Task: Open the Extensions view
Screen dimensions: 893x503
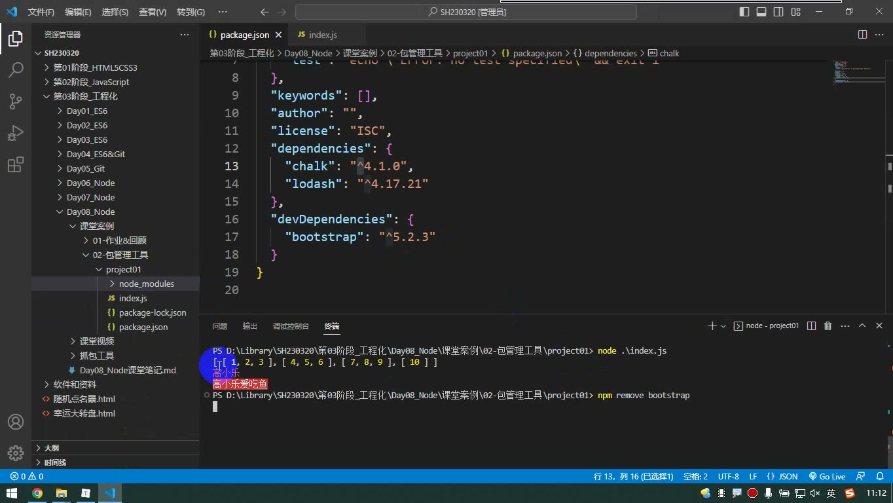Action: point(16,164)
